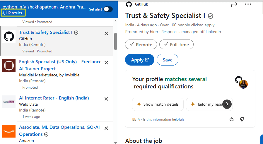Screen dimensions: 263x144
Task: Show match details for this job
Action: 158,104
